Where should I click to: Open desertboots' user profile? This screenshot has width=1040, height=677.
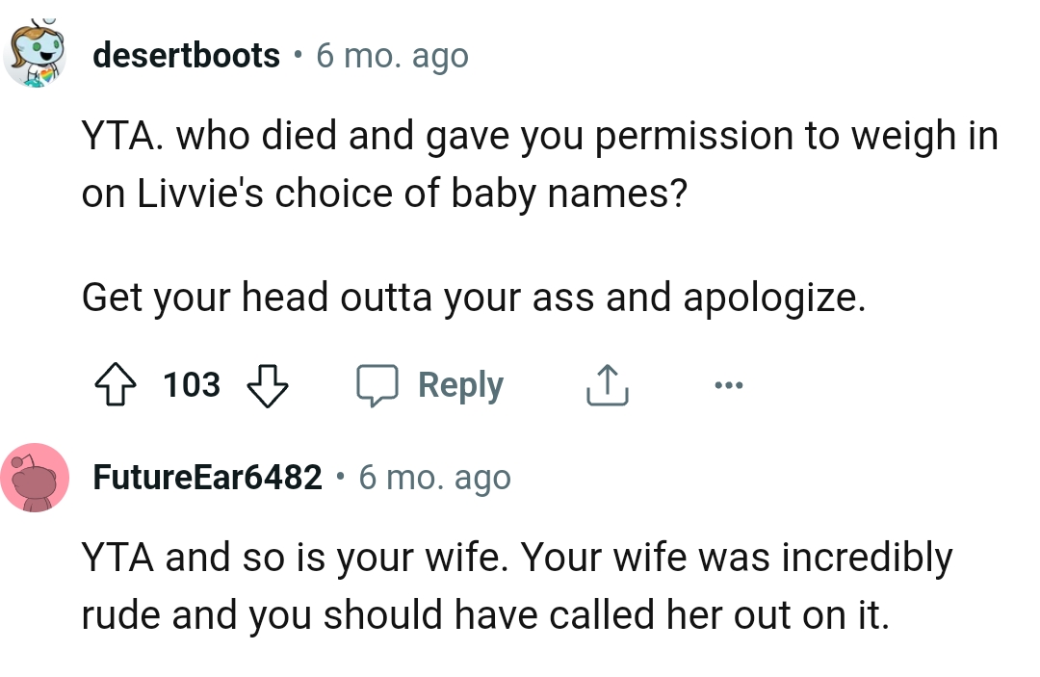pos(188,55)
